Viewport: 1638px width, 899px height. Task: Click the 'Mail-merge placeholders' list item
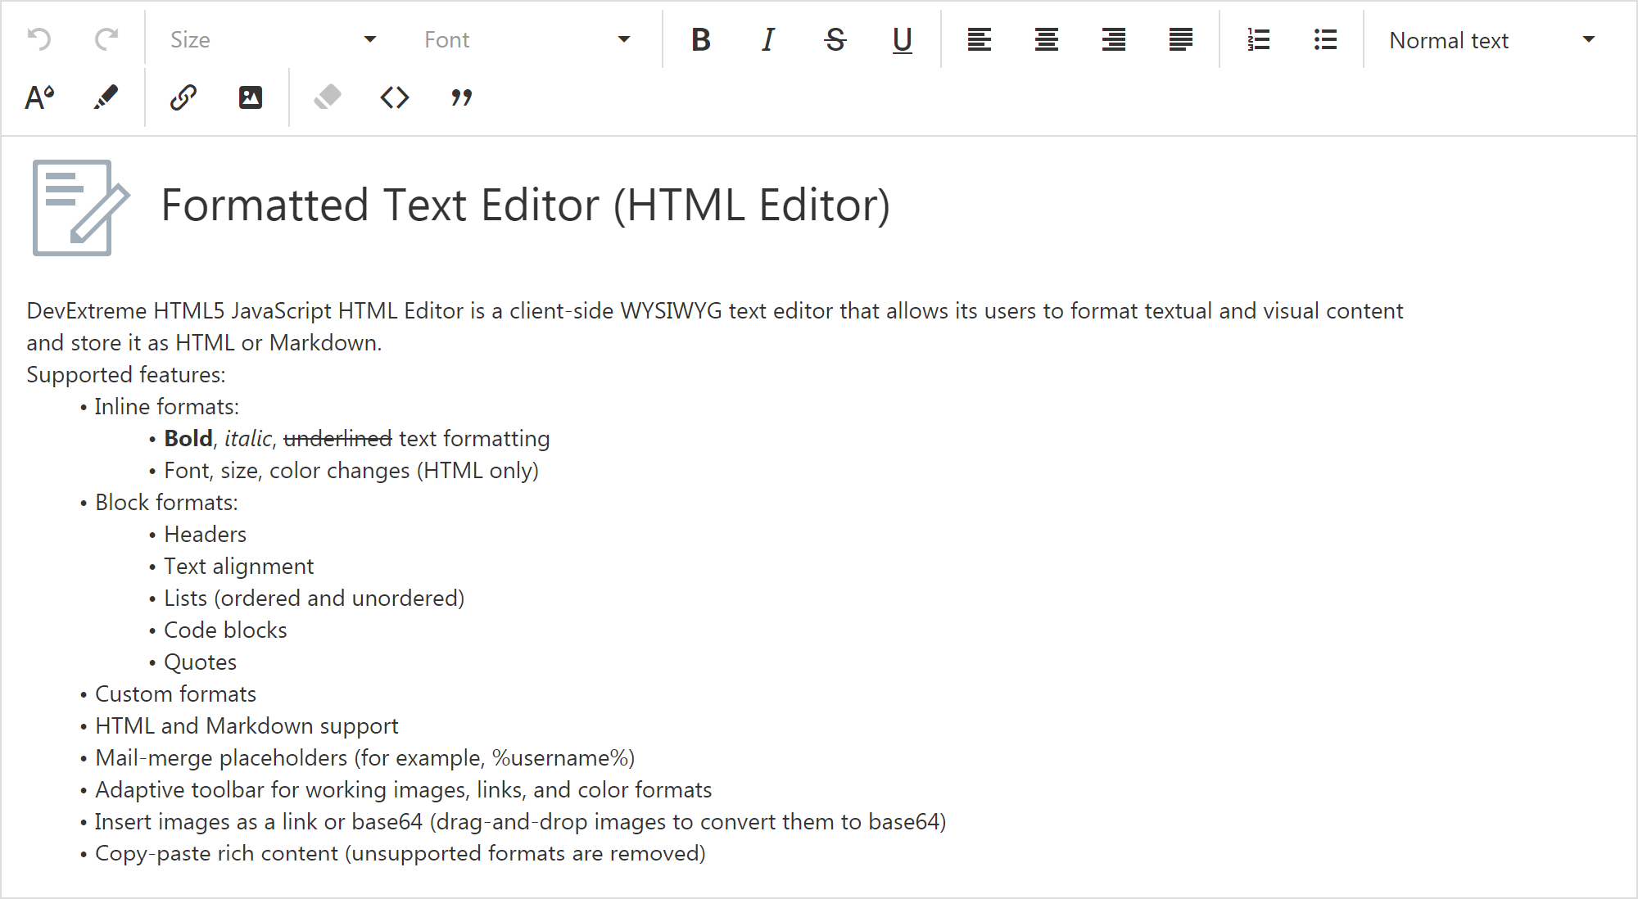click(365, 758)
